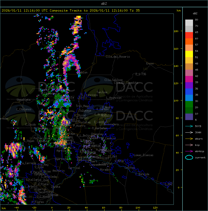
Task: Click the '120' km horizontal axis tick
Action: 155,208
